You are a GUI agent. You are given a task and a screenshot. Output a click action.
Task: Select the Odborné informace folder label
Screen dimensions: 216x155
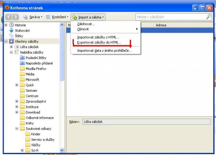[x=40, y=118]
